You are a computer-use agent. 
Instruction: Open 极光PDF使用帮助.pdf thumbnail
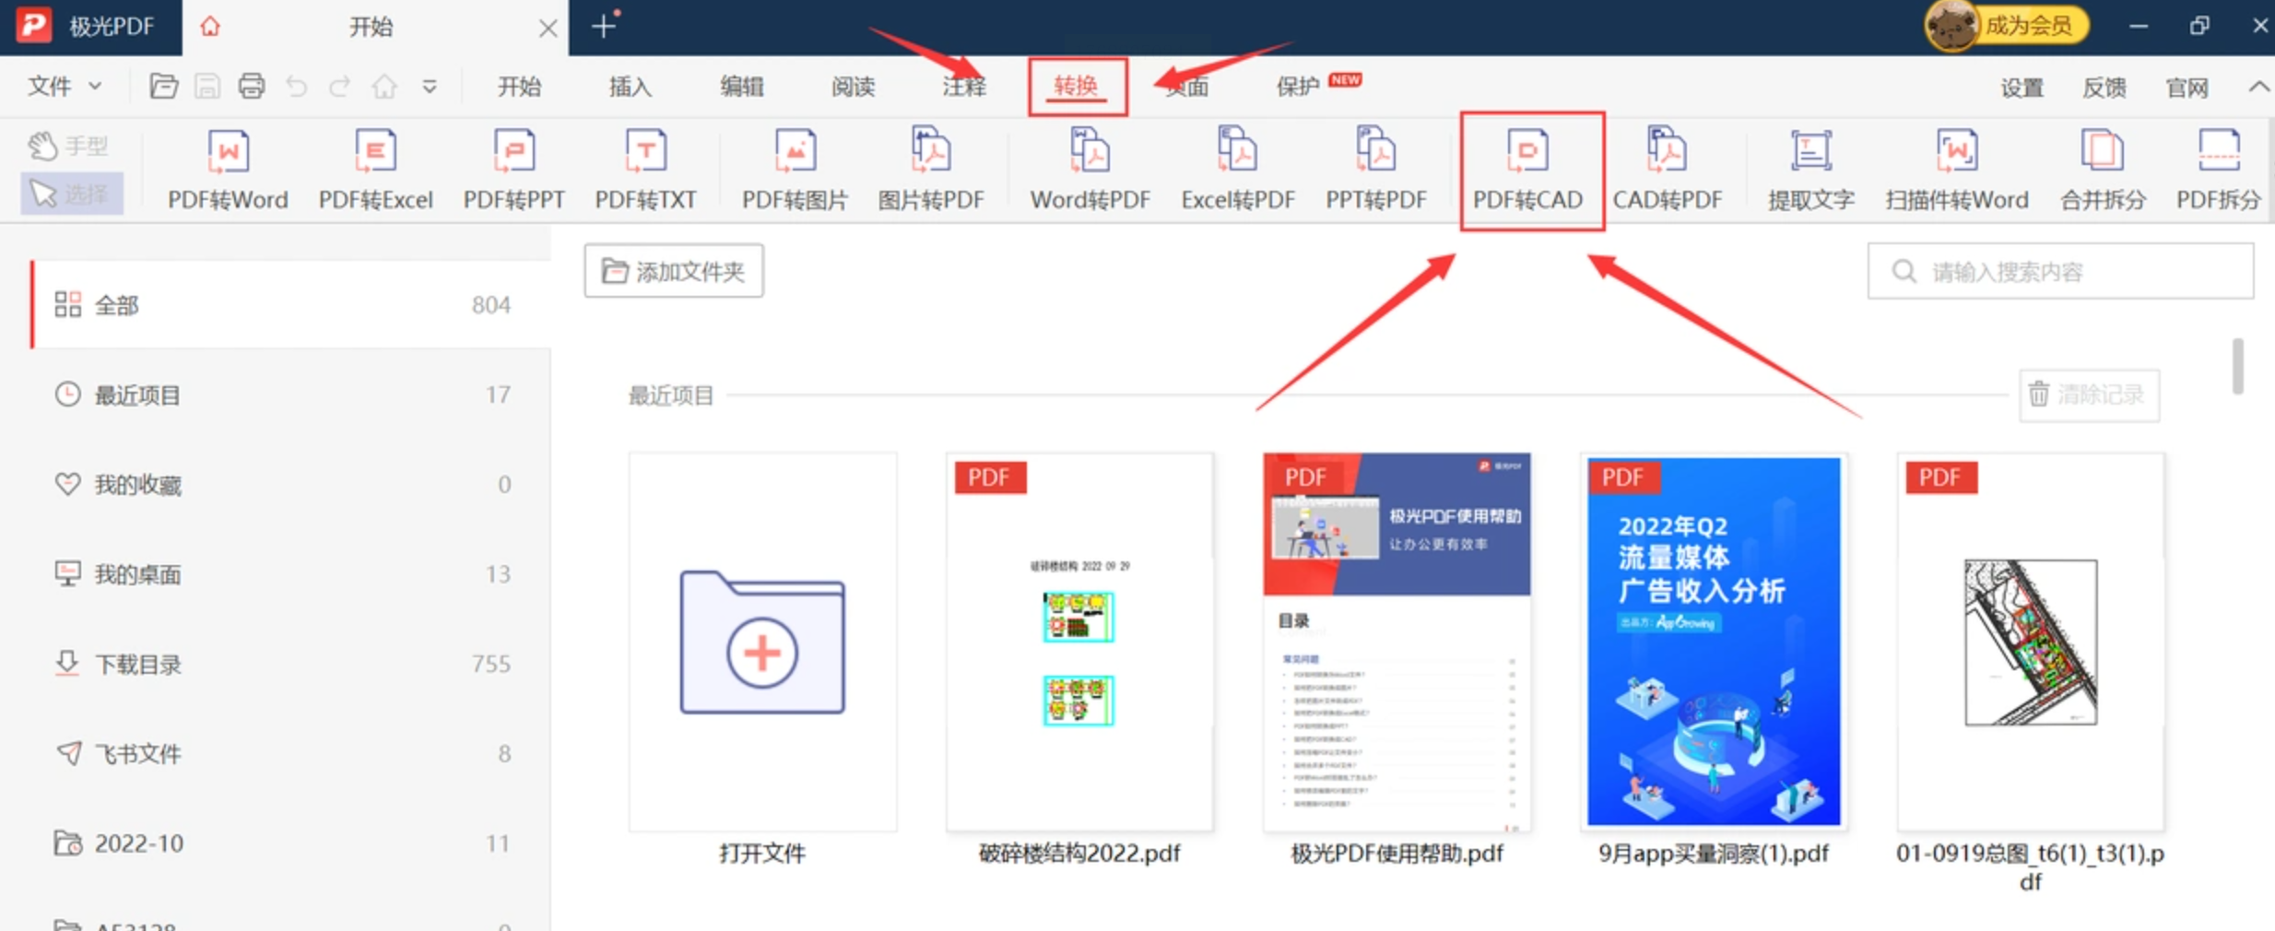(x=1397, y=642)
